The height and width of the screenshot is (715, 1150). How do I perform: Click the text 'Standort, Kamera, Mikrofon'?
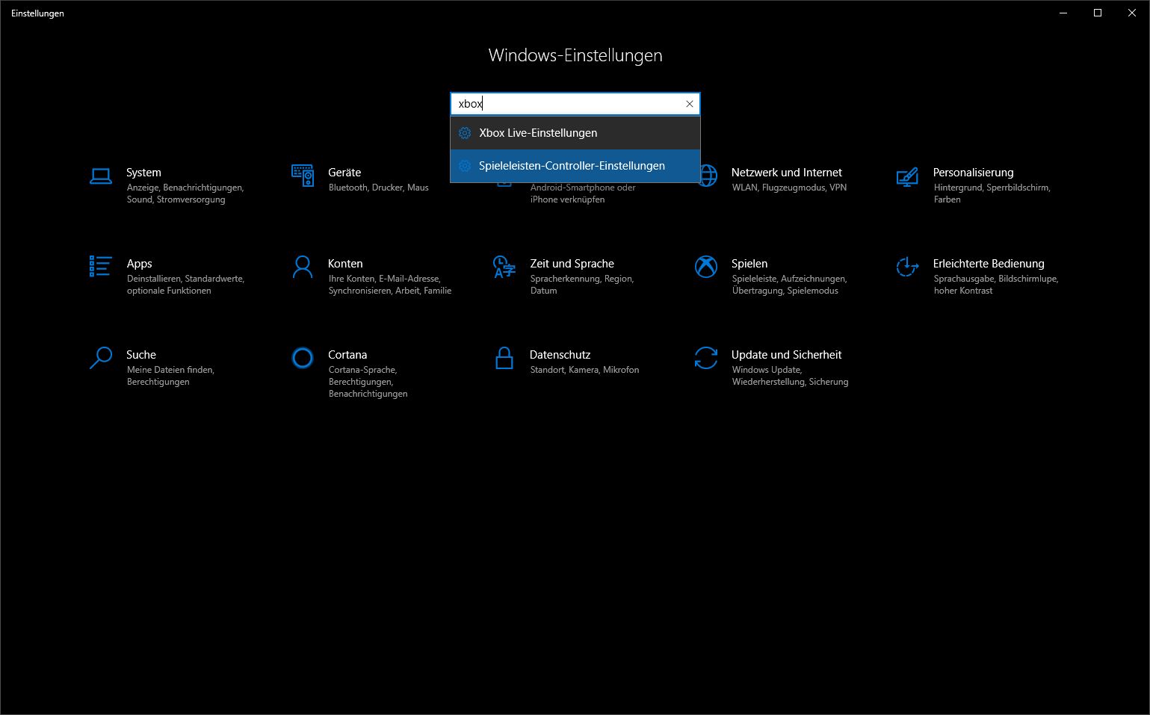584,370
